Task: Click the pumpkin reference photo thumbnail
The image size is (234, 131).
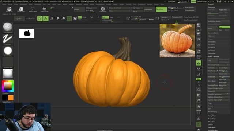Action: point(177,41)
